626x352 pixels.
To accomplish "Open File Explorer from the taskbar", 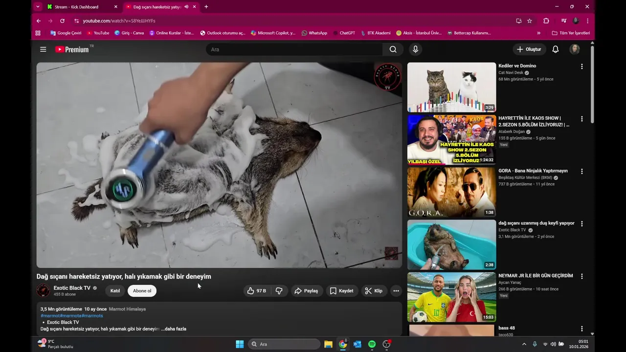I will click(328, 344).
